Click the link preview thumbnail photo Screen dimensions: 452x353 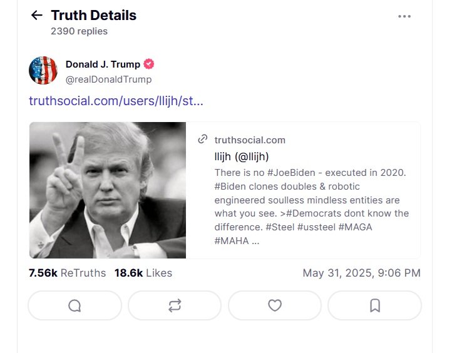108,190
